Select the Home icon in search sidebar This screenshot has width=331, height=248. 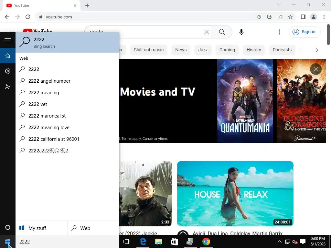pos(8,56)
